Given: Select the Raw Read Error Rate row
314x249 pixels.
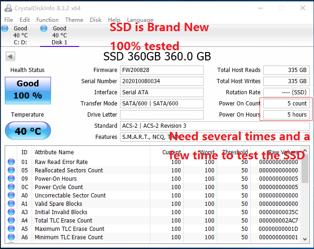Looking at the screenshot, I should (x=153, y=162).
